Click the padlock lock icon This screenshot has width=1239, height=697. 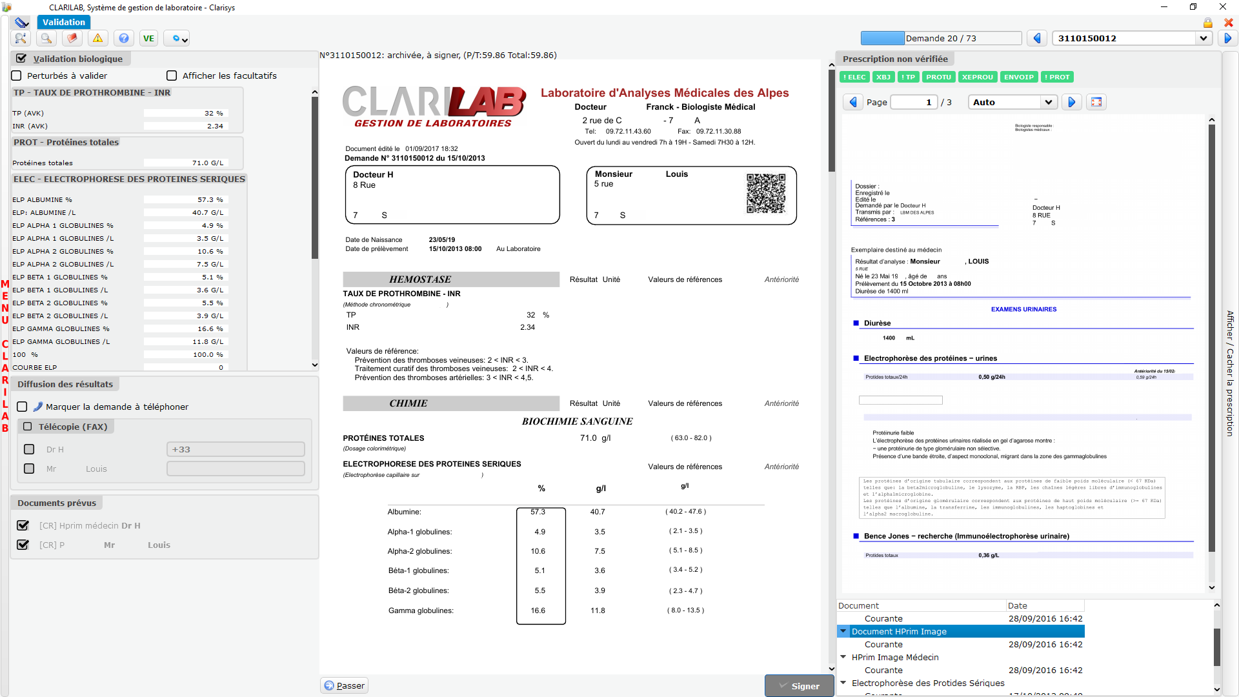pos(1207,23)
